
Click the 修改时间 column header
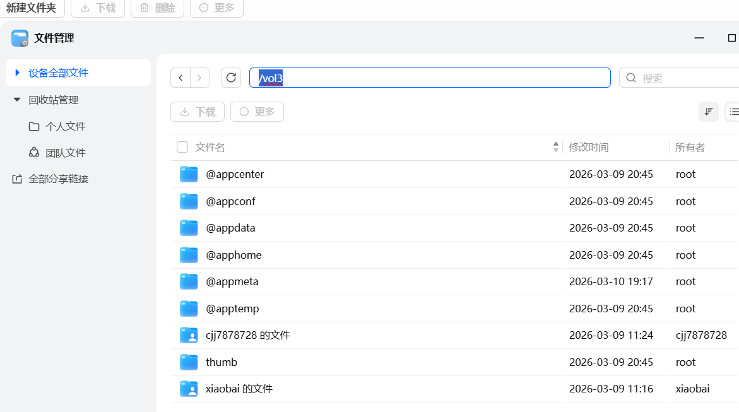click(x=589, y=148)
